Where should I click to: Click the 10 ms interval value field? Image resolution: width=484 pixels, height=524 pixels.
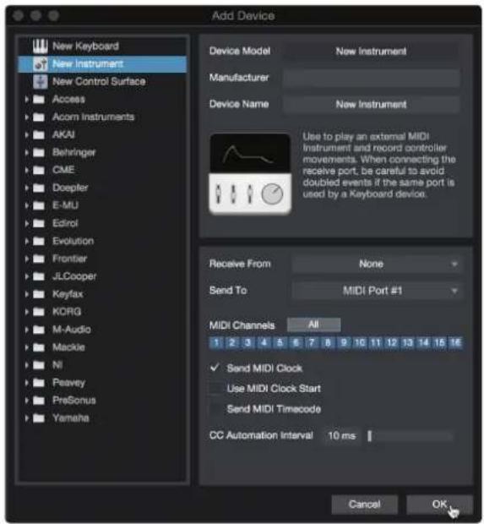[x=341, y=436]
